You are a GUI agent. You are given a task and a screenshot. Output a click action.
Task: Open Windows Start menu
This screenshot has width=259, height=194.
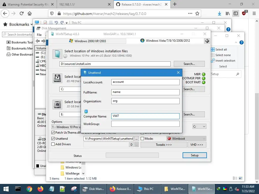click(x=6, y=189)
